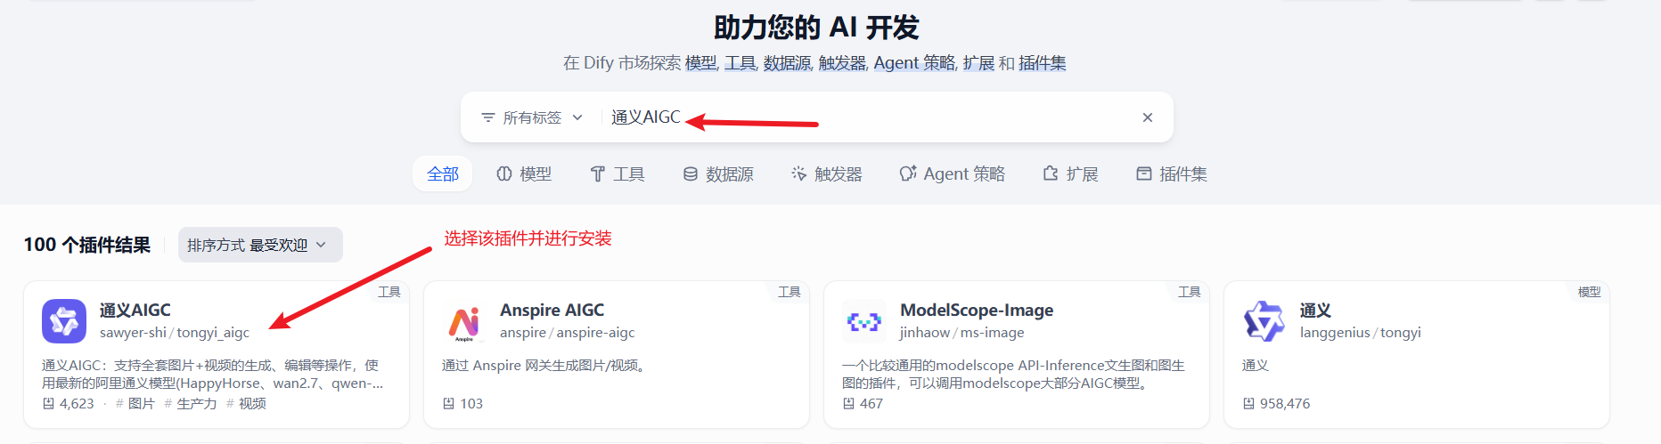Screen dimensions: 1661x444
Task: Click the 扩展 link in the subtitle
Action: click(x=978, y=63)
